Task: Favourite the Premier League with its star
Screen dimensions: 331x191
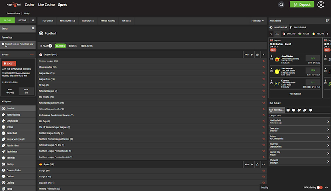Action: click(x=263, y=61)
